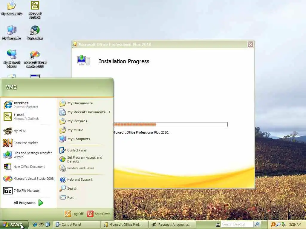This screenshot has height=229, width=306.
Task: Click the installation progress bar
Action: pos(170,125)
